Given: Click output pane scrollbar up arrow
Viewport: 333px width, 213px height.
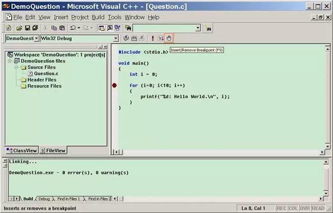Looking at the screenshot, I should click(326, 162).
